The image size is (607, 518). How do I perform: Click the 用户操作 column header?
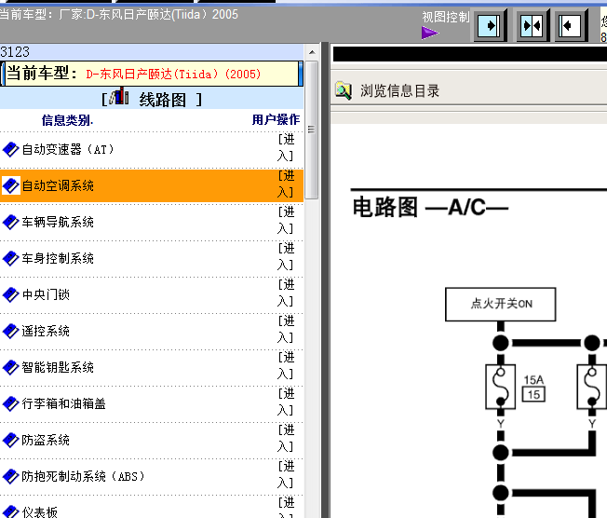click(276, 119)
